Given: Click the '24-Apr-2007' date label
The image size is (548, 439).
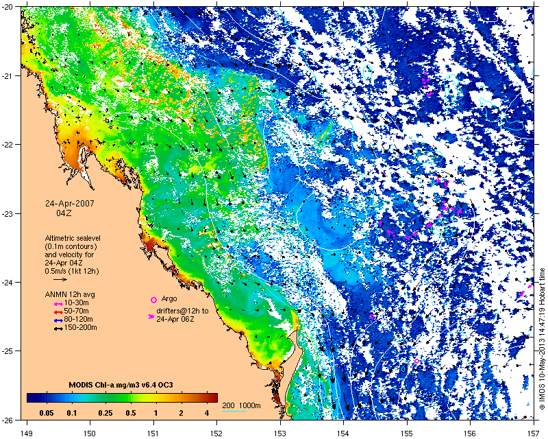Looking at the screenshot, I should (x=70, y=204).
